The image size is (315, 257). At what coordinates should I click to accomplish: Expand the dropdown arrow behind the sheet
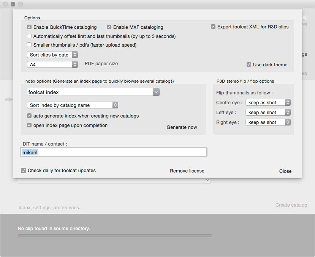(x=207, y=180)
